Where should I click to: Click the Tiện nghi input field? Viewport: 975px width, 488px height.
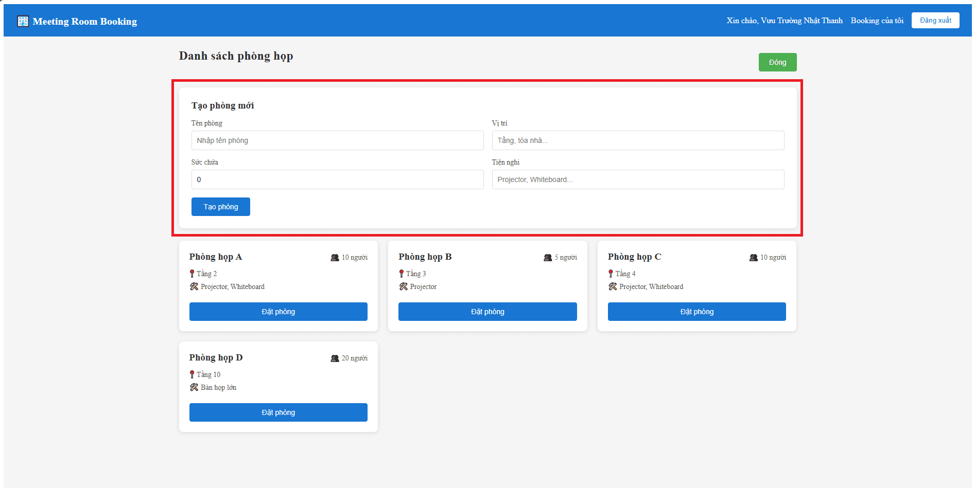638,179
